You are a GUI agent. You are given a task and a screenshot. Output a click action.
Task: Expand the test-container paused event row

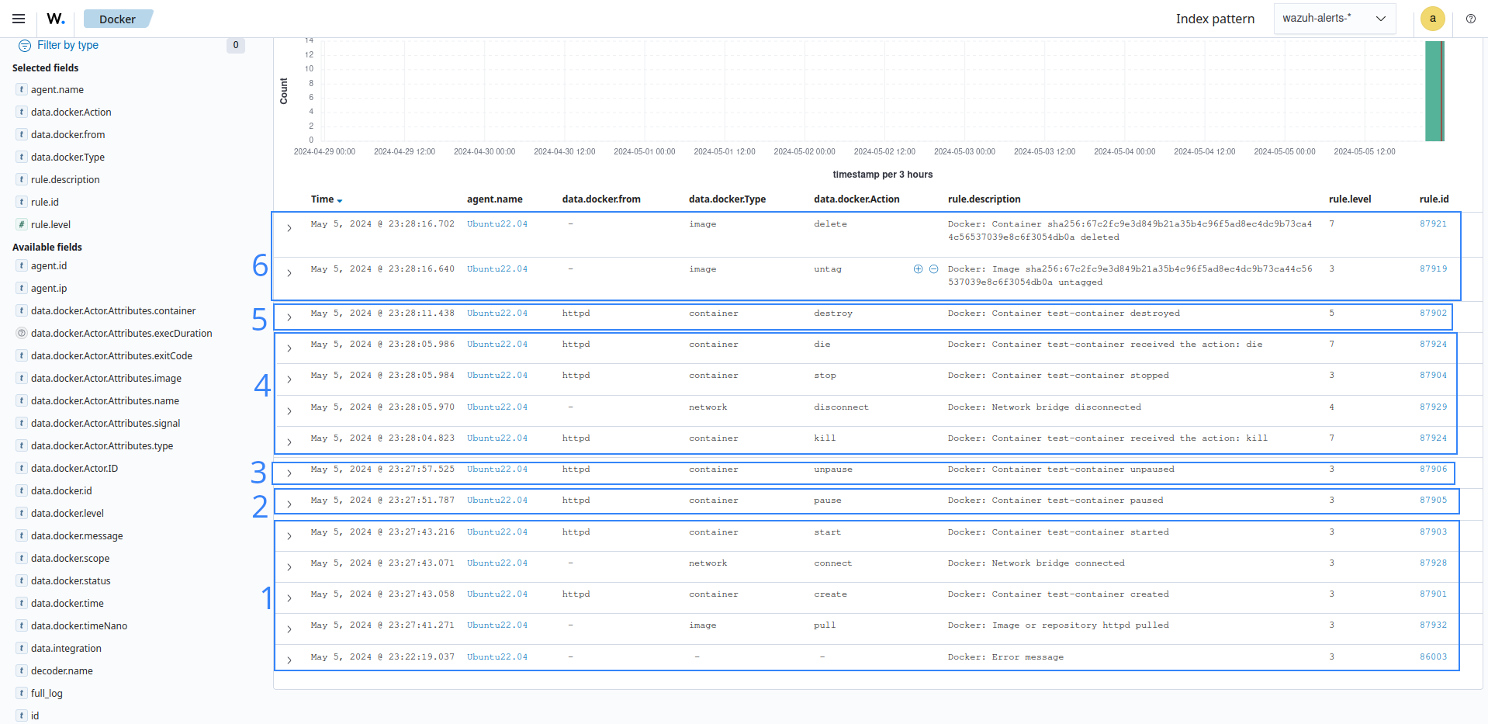289,504
